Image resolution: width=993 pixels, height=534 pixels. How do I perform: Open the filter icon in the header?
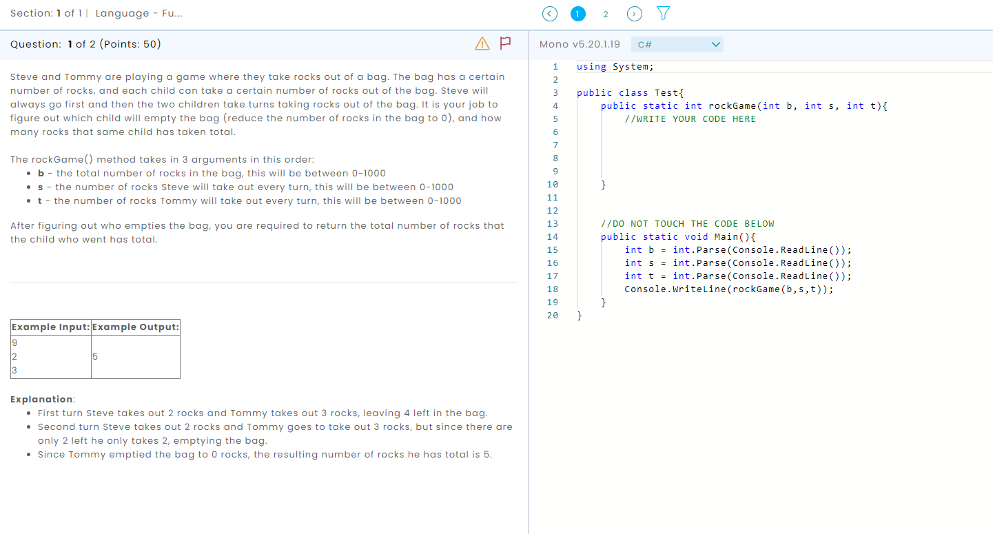tap(662, 13)
